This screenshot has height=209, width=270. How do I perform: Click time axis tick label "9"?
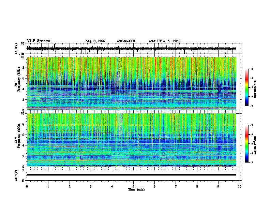218,186
